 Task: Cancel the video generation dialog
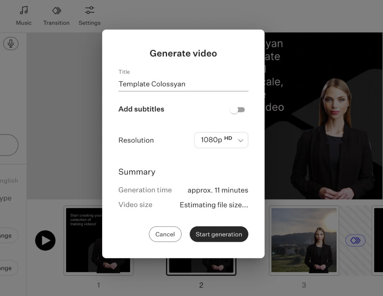(165, 234)
